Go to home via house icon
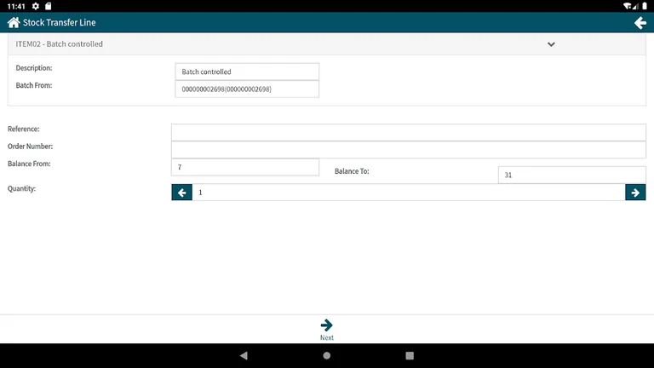This screenshot has height=368, width=654. (x=14, y=22)
